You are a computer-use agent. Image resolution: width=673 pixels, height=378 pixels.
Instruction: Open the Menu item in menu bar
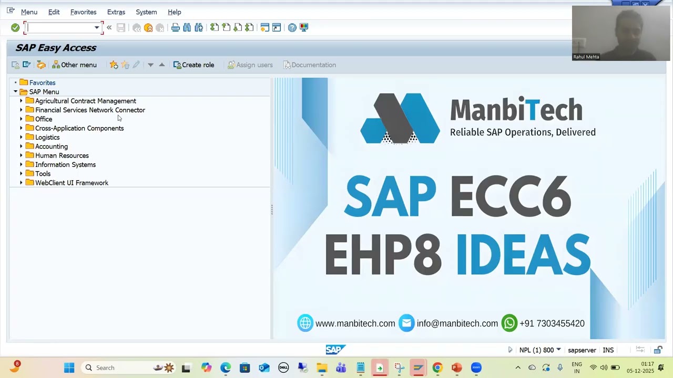[29, 12]
